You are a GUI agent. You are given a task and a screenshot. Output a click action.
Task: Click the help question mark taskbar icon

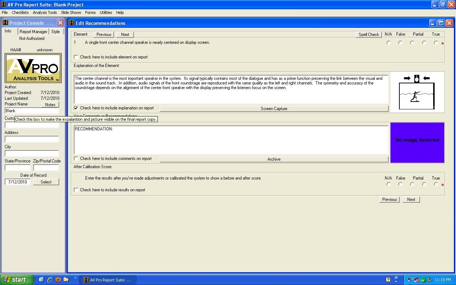(x=388, y=280)
